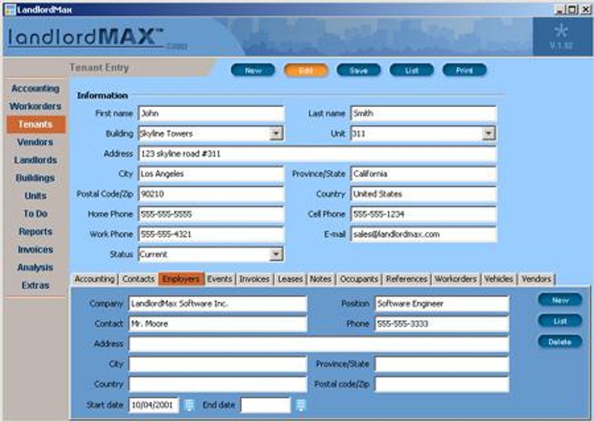
Task: Switch to the Contacts tab
Action: [138, 279]
